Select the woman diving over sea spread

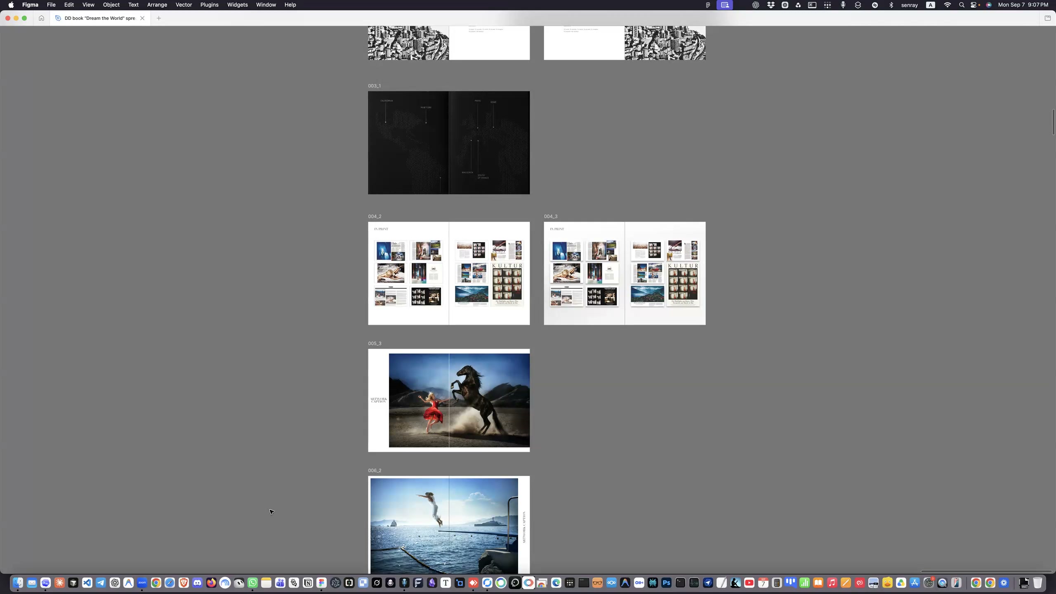pos(449,525)
